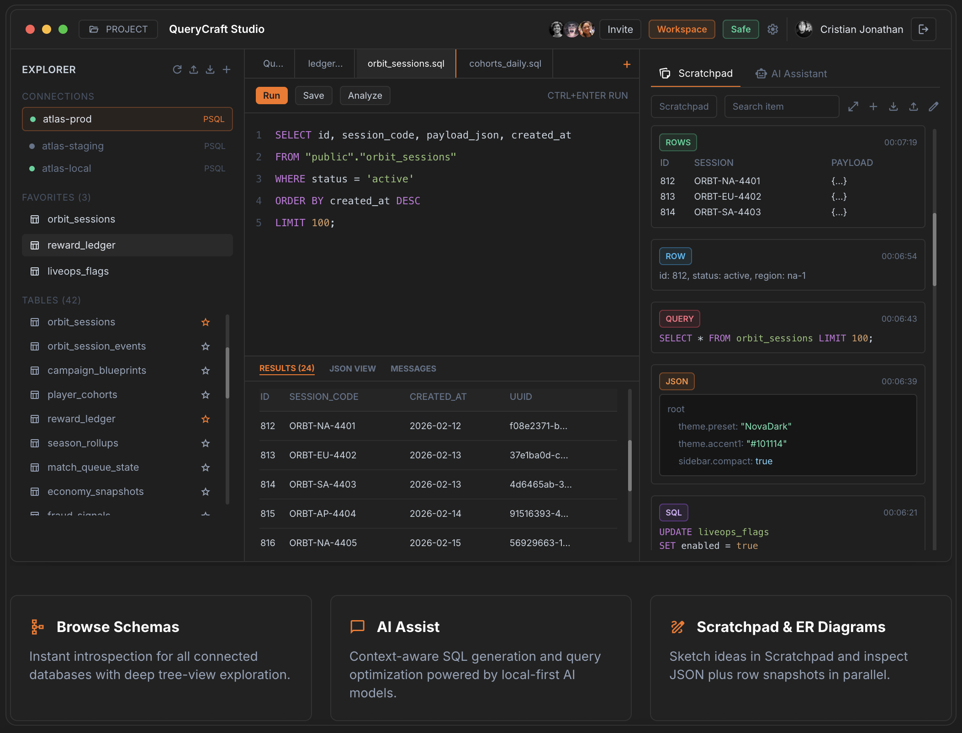
Task: Click the Scratchpad download icon
Action: point(893,106)
